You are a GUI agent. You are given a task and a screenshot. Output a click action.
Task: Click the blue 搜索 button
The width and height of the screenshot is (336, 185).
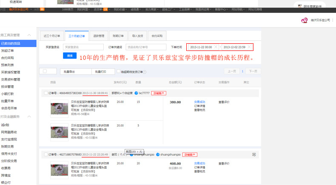tap(70, 56)
